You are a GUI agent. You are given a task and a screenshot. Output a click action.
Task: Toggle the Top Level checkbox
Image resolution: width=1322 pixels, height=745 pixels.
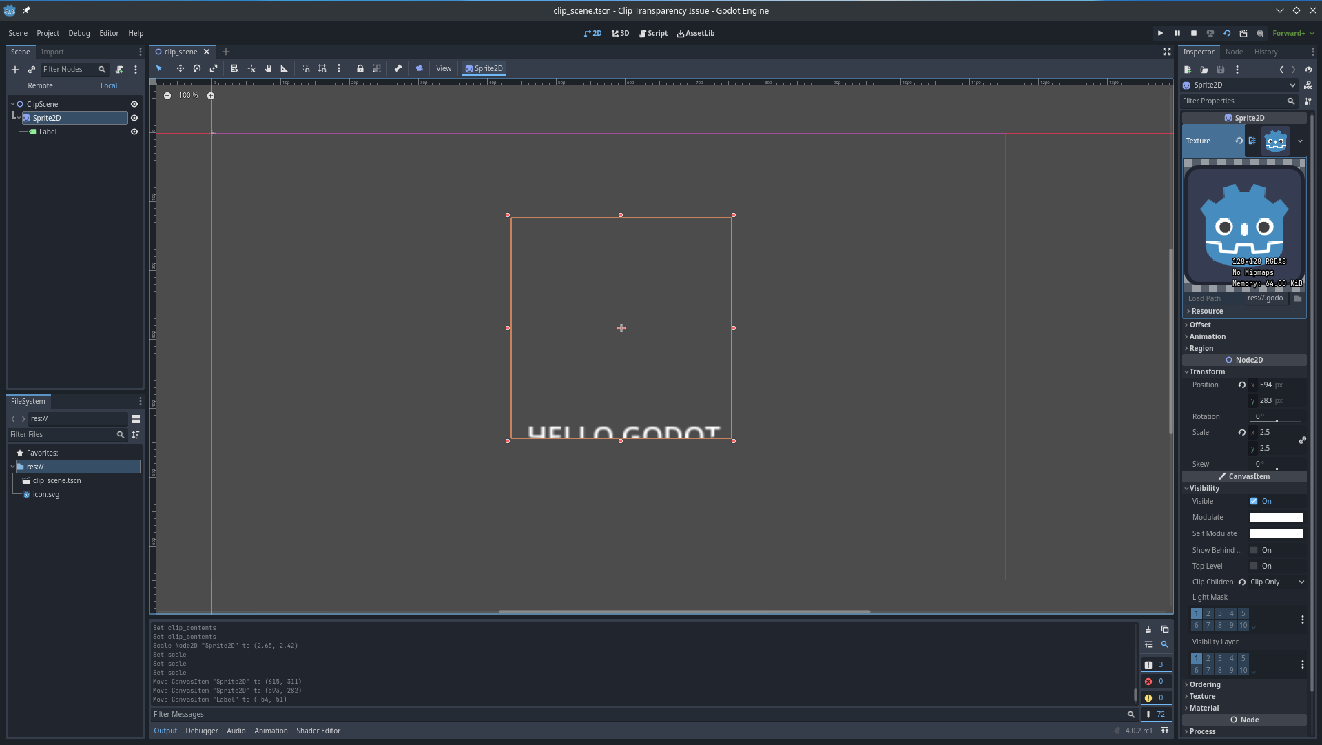tap(1254, 566)
